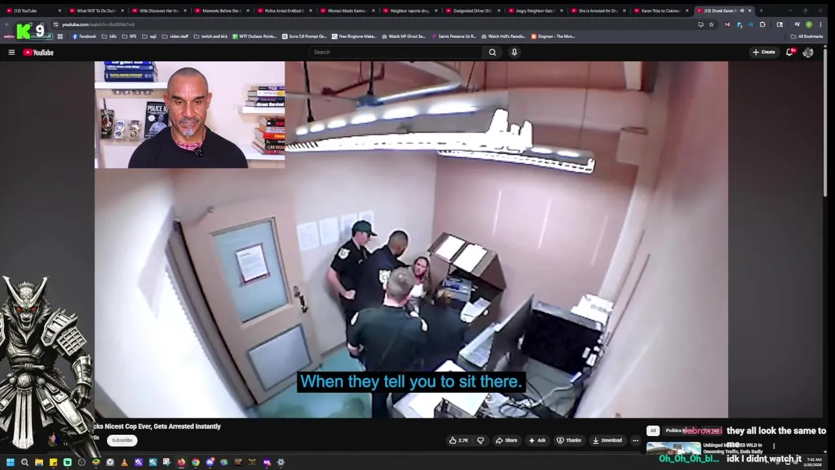Open the 'eq2' bookmark folder
This screenshot has width=835, height=470.
(149, 37)
